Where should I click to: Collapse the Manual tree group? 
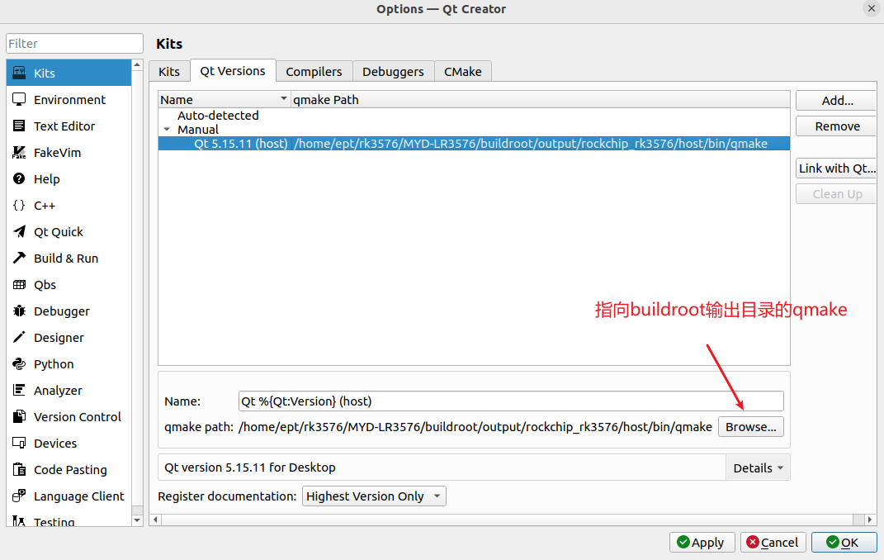point(167,129)
